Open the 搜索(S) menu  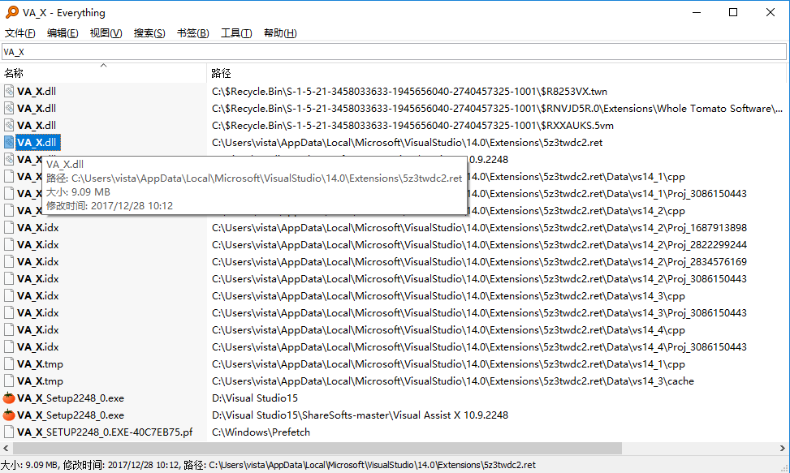click(149, 32)
